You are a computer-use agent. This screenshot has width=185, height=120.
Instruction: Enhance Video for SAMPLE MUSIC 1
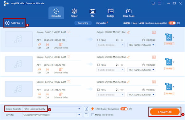click(x=61, y=46)
